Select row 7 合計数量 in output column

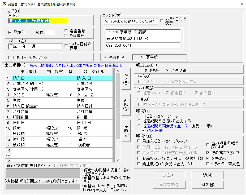[x=28, y=111]
